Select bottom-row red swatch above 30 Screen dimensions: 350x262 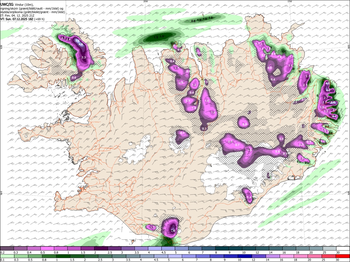click(343, 256)
